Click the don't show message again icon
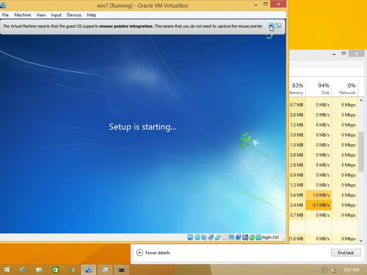 pos(278,26)
